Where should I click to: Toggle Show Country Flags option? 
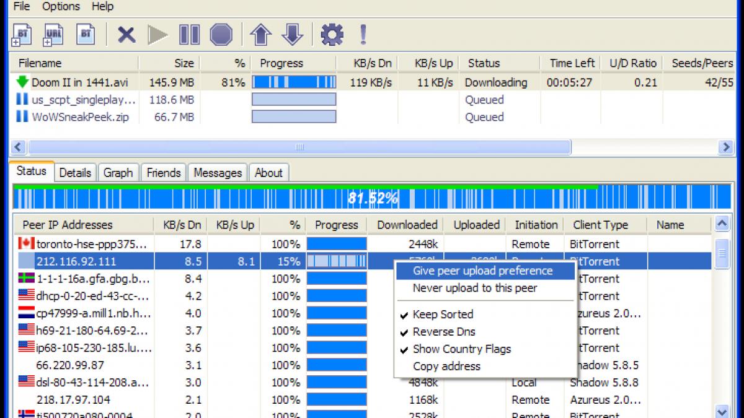click(x=461, y=349)
